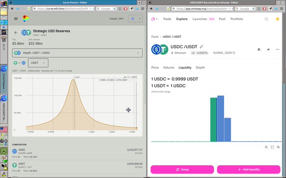Open the Uniswap wallet account icon

click(x=278, y=19)
